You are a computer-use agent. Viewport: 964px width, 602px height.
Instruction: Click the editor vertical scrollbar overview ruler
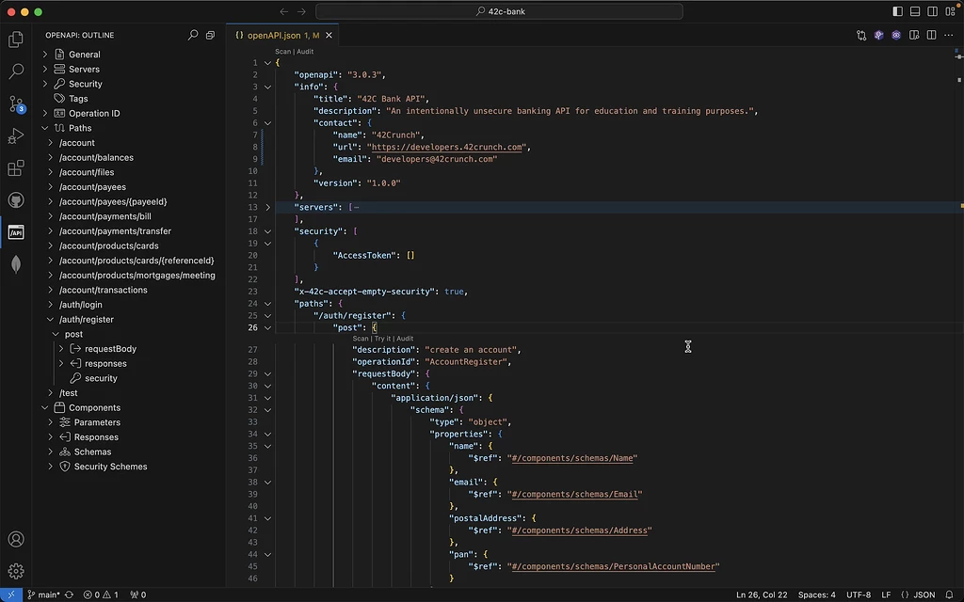tap(959, 316)
